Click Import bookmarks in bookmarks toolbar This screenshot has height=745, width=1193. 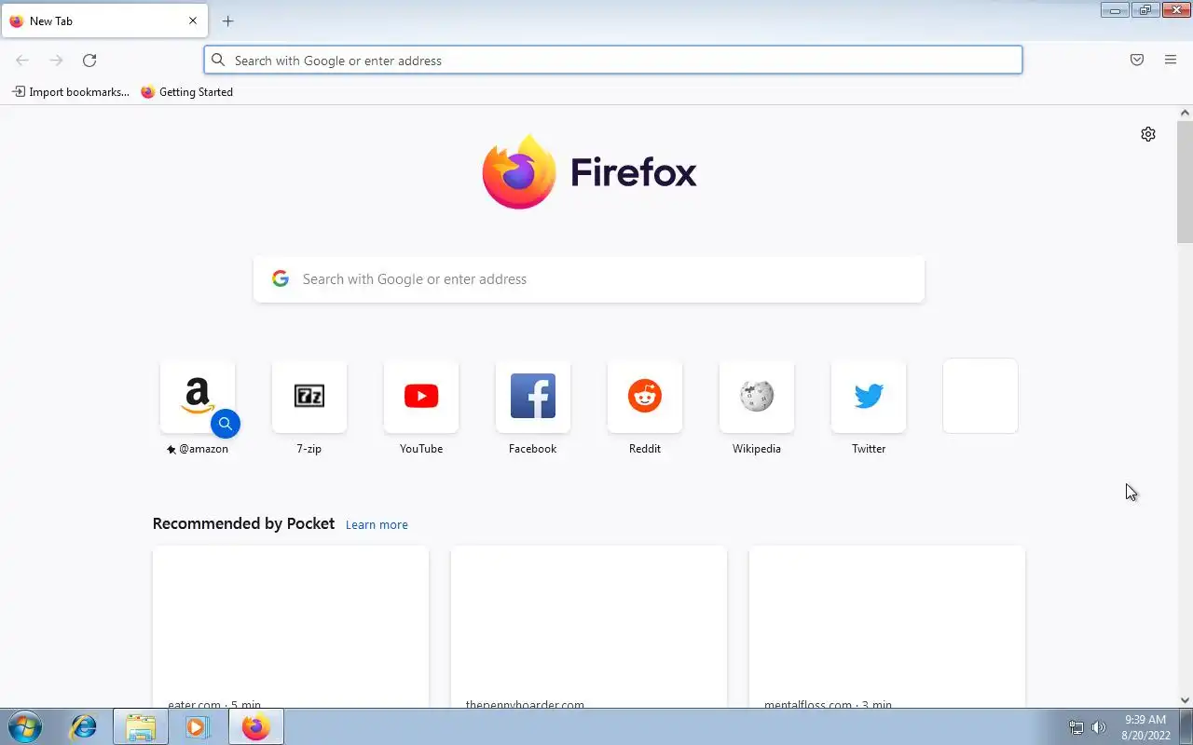click(71, 92)
